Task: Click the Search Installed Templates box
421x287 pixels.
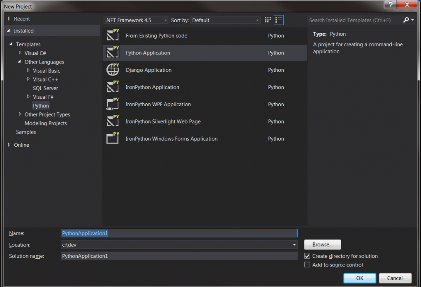Action: 355,20
